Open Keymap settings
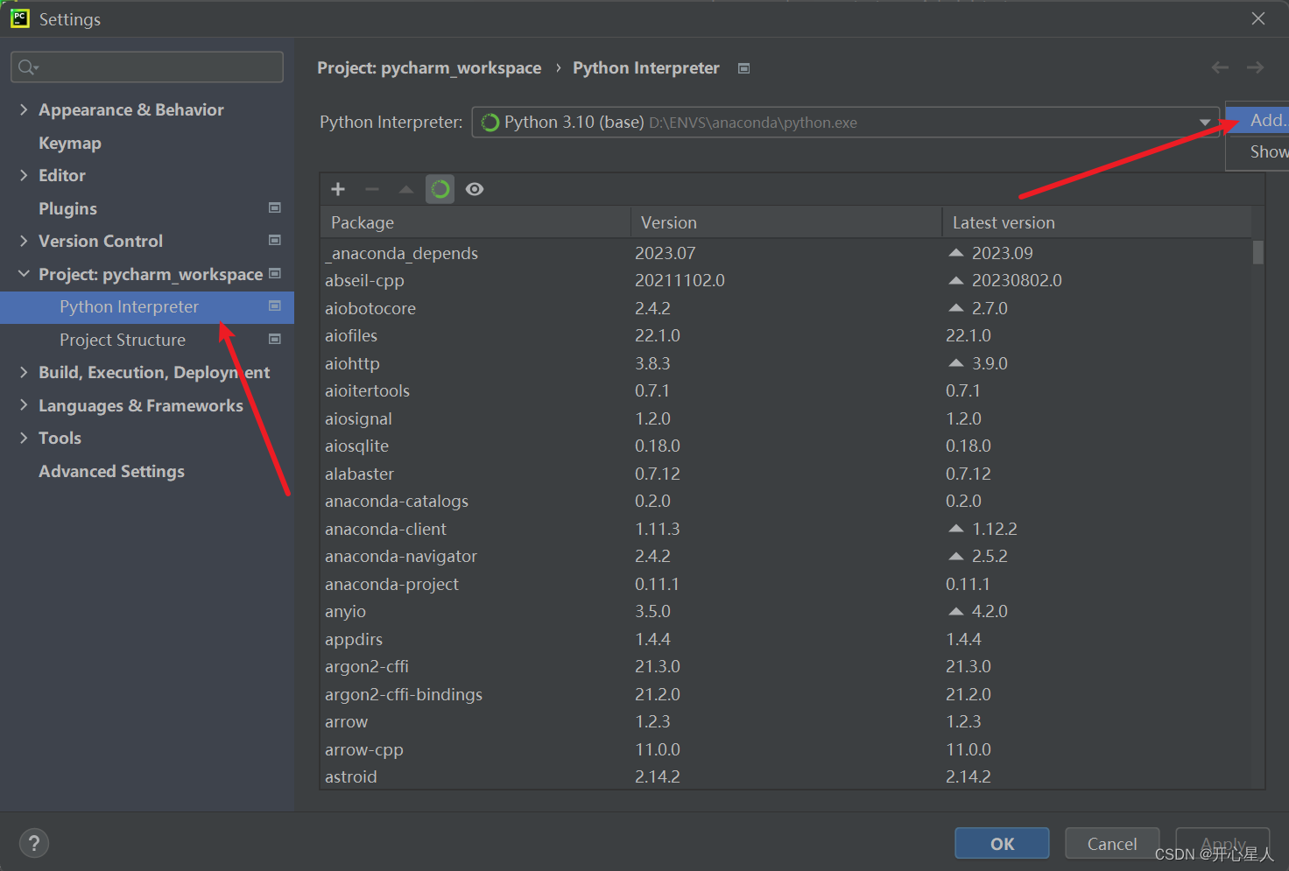The width and height of the screenshot is (1289, 871). coord(70,143)
